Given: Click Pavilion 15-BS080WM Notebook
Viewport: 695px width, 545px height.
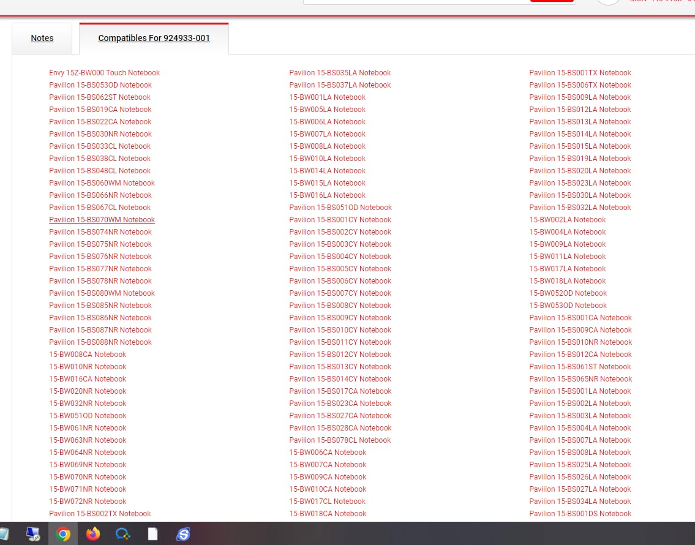Looking at the screenshot, I should [102, 293].
